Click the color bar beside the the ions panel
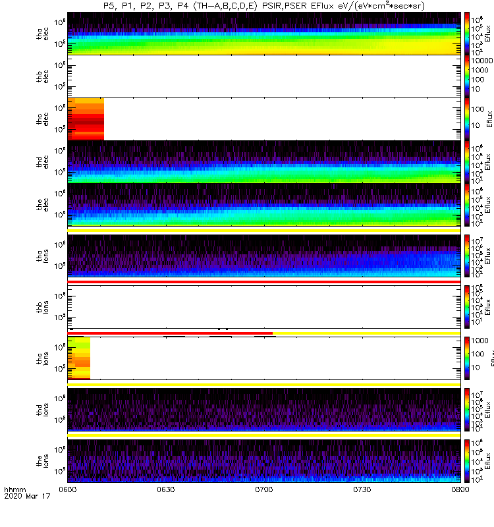Screen dimensions: 494x527 pos(467,460)
